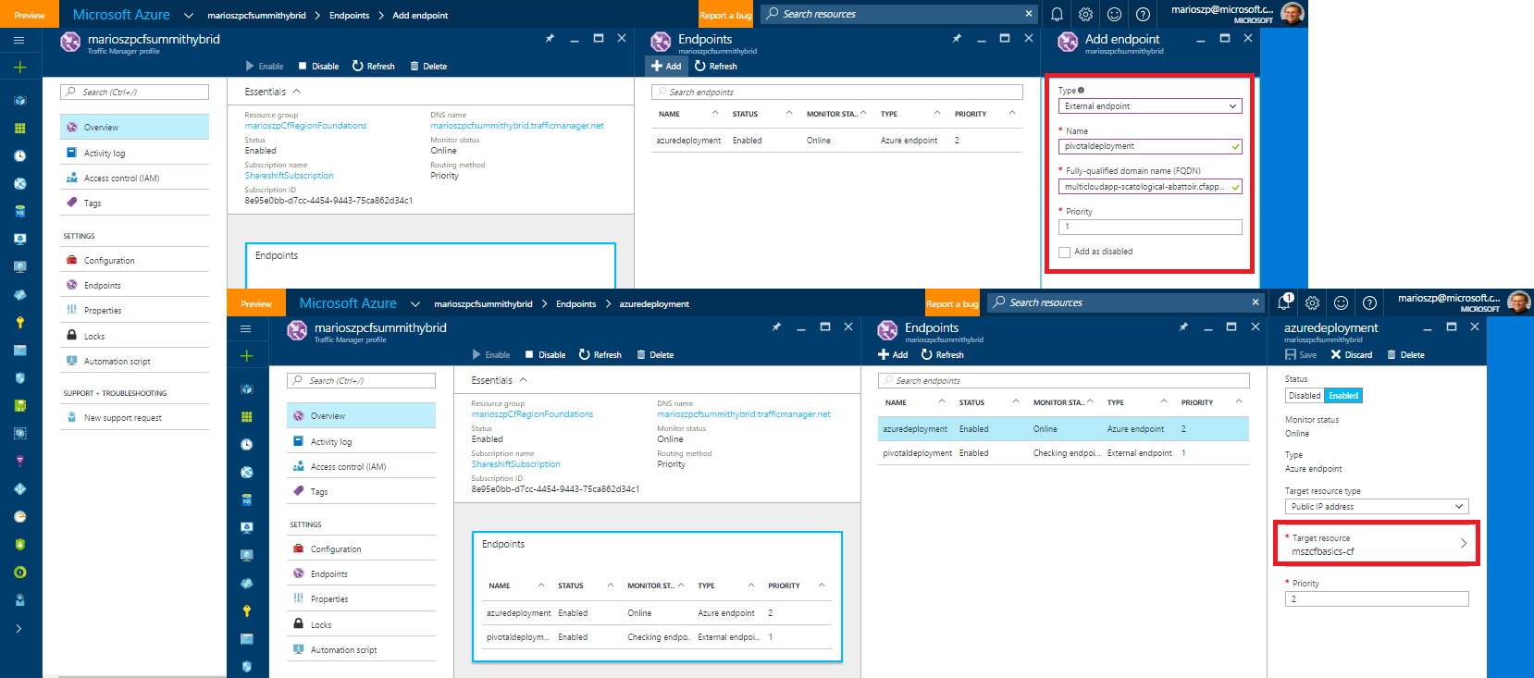Viewport: 1534px width, 678px height.
Task: Click Report a bug in upper window
Action: pyautogui.click(x=725, y=15)
